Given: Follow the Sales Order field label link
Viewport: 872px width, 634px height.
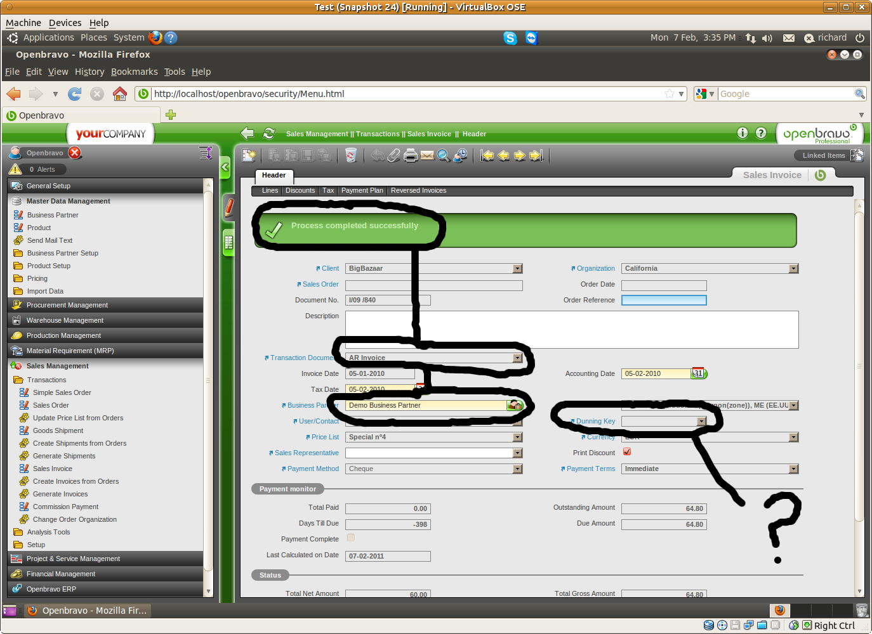Looking at the screenshot, I should 320,285.
